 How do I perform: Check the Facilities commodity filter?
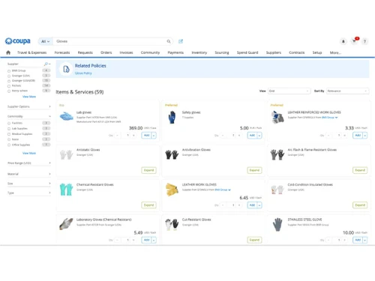point(9,124)
